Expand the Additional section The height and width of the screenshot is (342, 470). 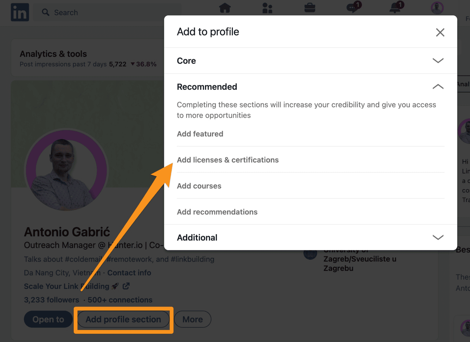438,237
